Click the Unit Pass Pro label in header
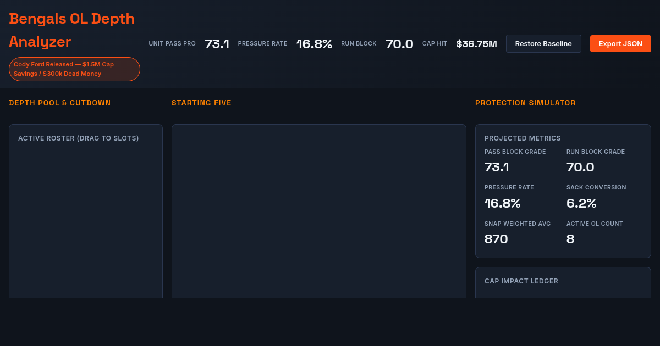The height and width of the screenshot is (346, 660). (x=172, y=44)
